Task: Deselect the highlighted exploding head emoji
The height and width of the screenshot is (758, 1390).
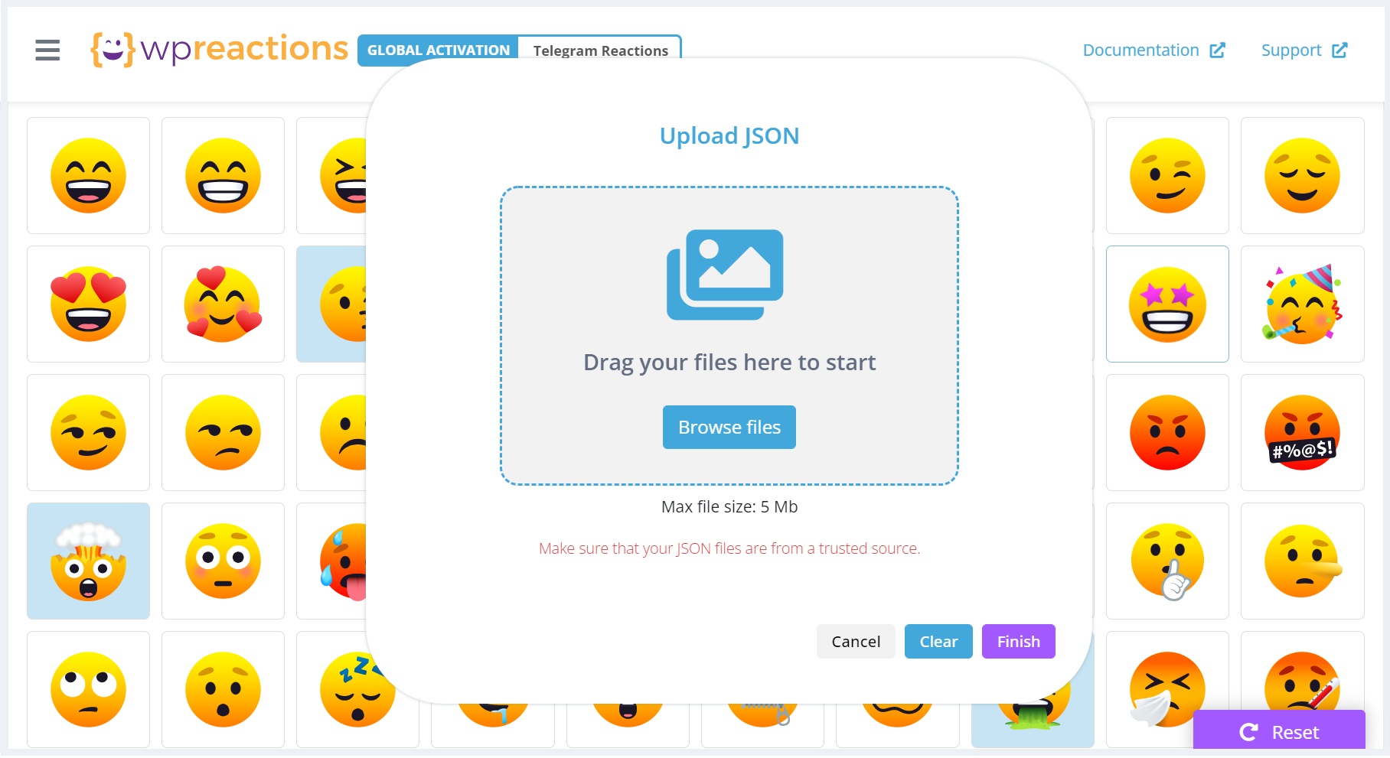Action: pyautogui.click(x=88, y=561)
